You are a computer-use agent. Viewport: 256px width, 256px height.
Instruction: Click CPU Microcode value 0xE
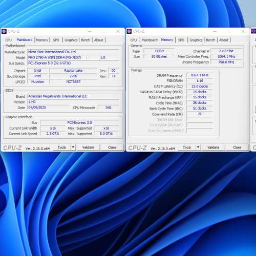(x=109, y=108)
